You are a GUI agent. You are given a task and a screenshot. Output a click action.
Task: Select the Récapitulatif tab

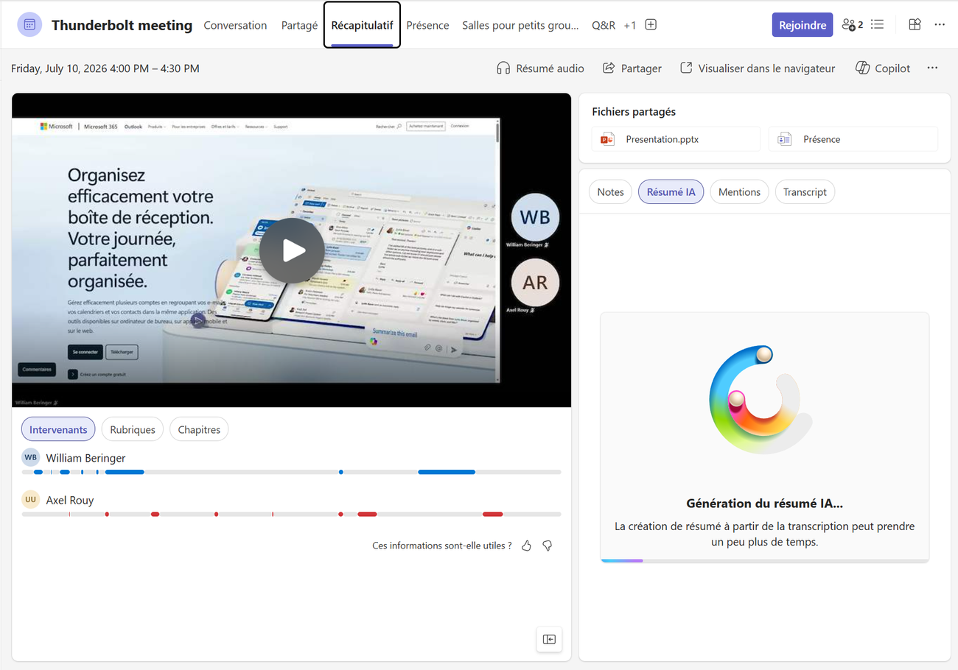click(x=362, y=25)
